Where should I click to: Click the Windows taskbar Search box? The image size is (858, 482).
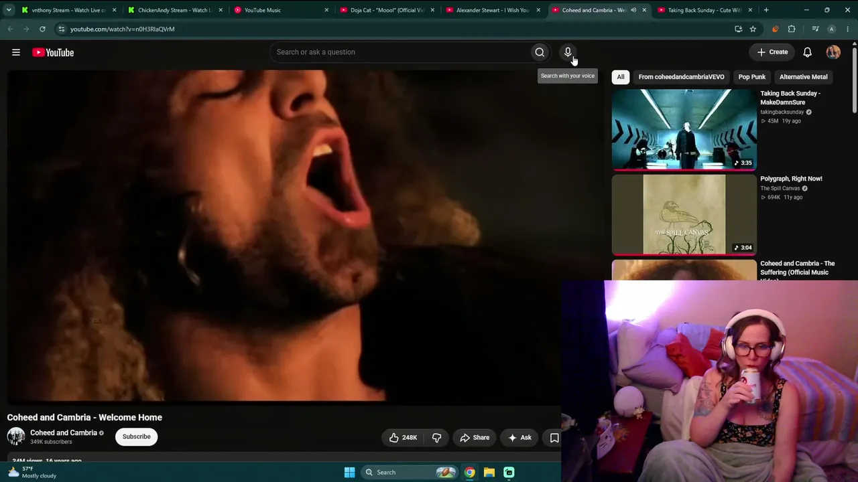click(409, 472)
